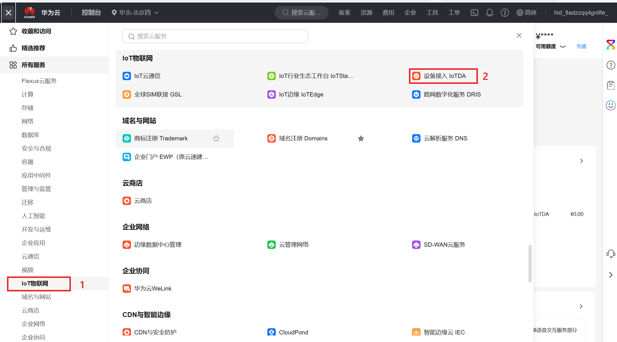Select the 域名与网站 category
This screenshot has width=617, height=342.
36,297
